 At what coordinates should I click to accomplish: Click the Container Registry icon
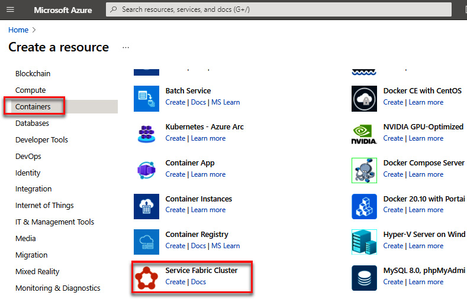[x=146, y=242]
